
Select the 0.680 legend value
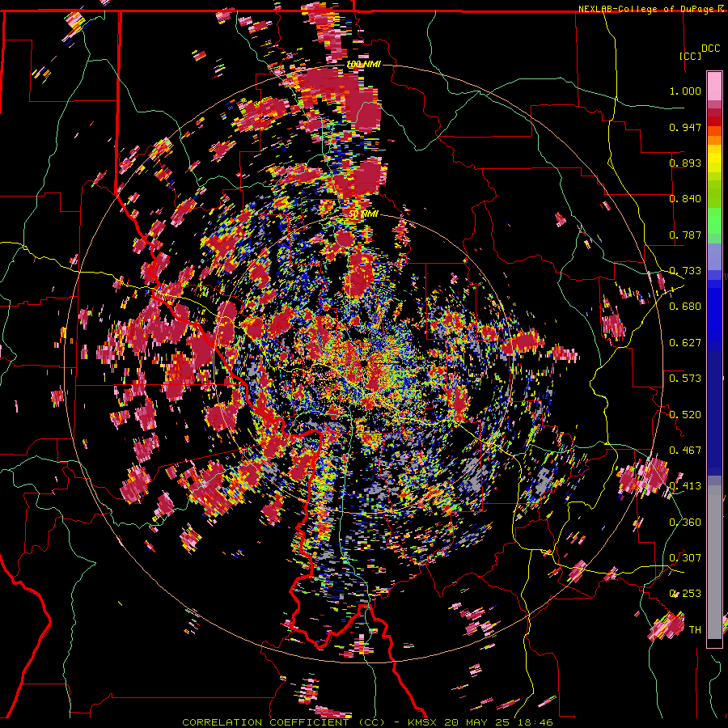(x=685, y=307)
